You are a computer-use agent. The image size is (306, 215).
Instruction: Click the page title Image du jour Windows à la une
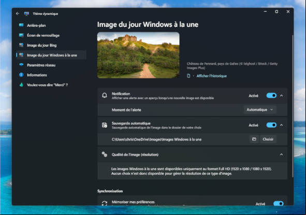[148, 24]
